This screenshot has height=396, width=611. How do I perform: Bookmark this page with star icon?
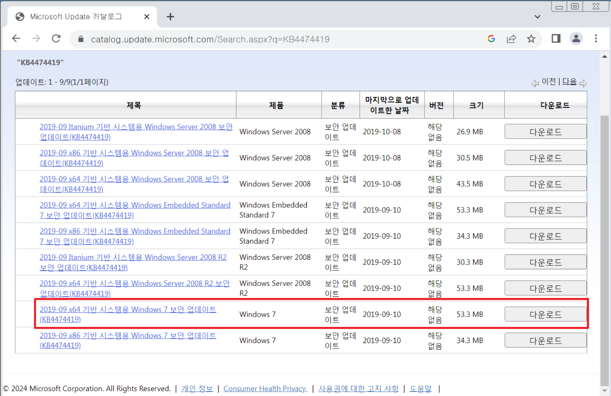click(531, 39)
